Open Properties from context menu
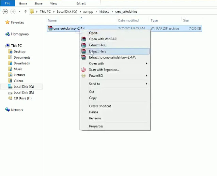This screenshot has height=176, width=217. (x=115, y=126)
